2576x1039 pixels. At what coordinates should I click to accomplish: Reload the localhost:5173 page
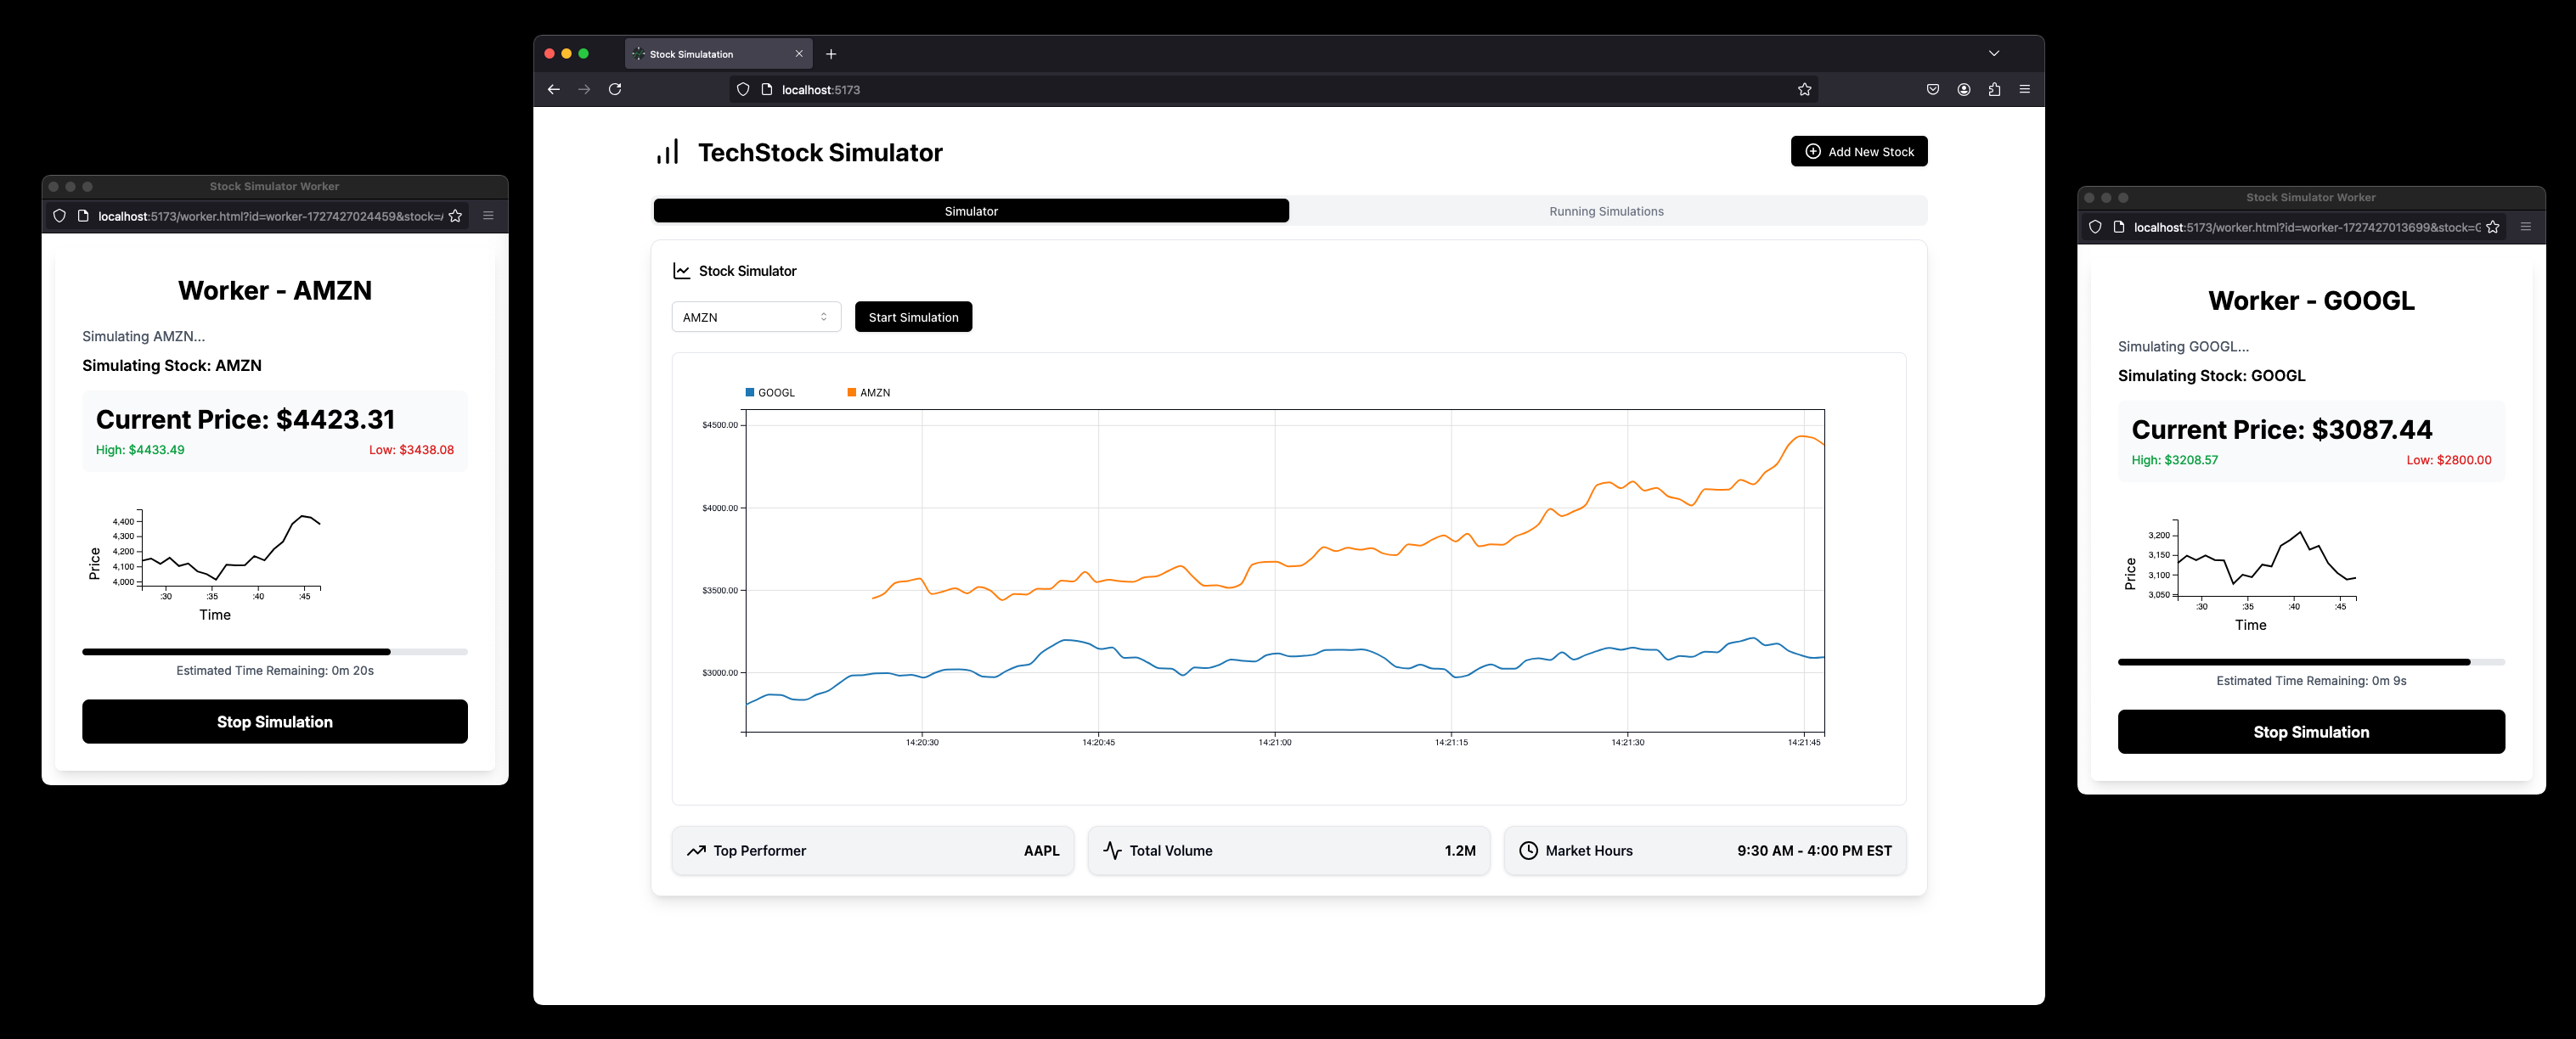click(x=615, y=90)
